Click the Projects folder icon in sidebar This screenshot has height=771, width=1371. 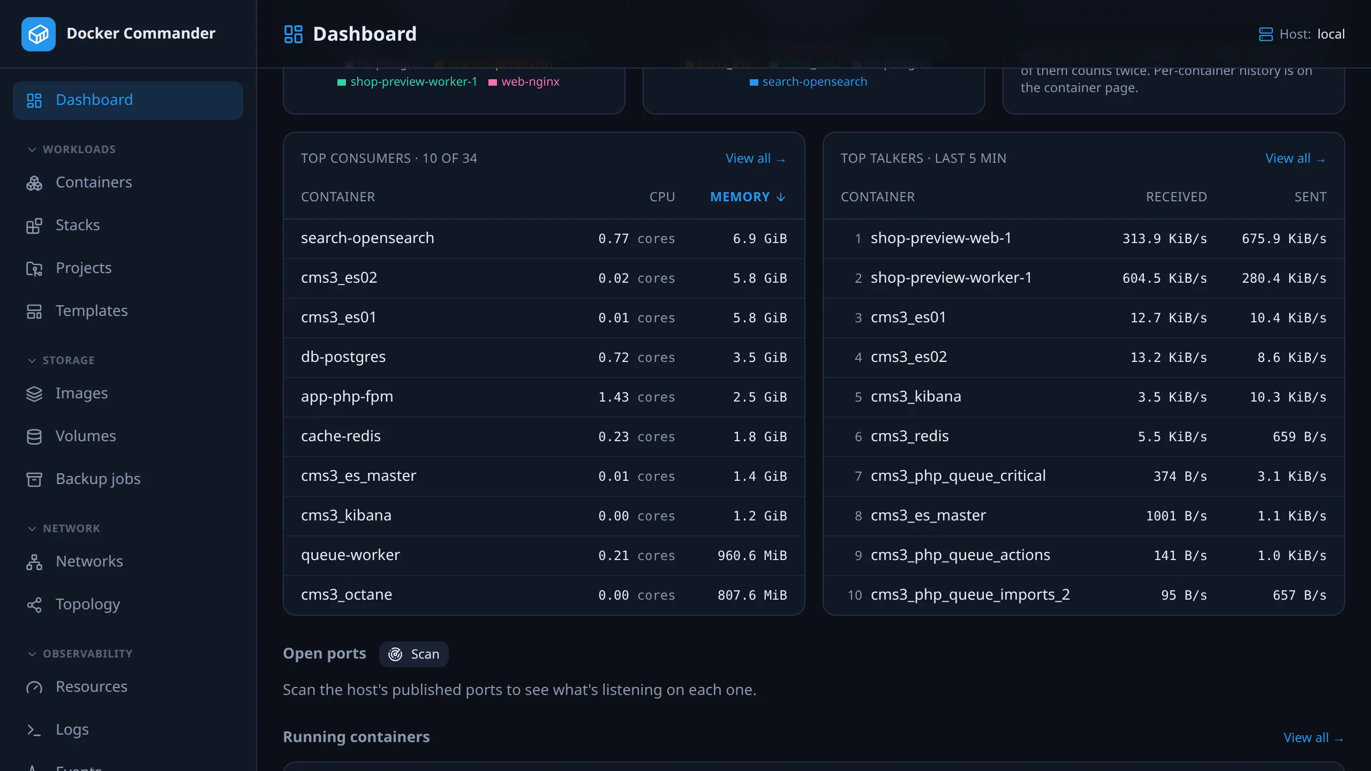[34, 268]
